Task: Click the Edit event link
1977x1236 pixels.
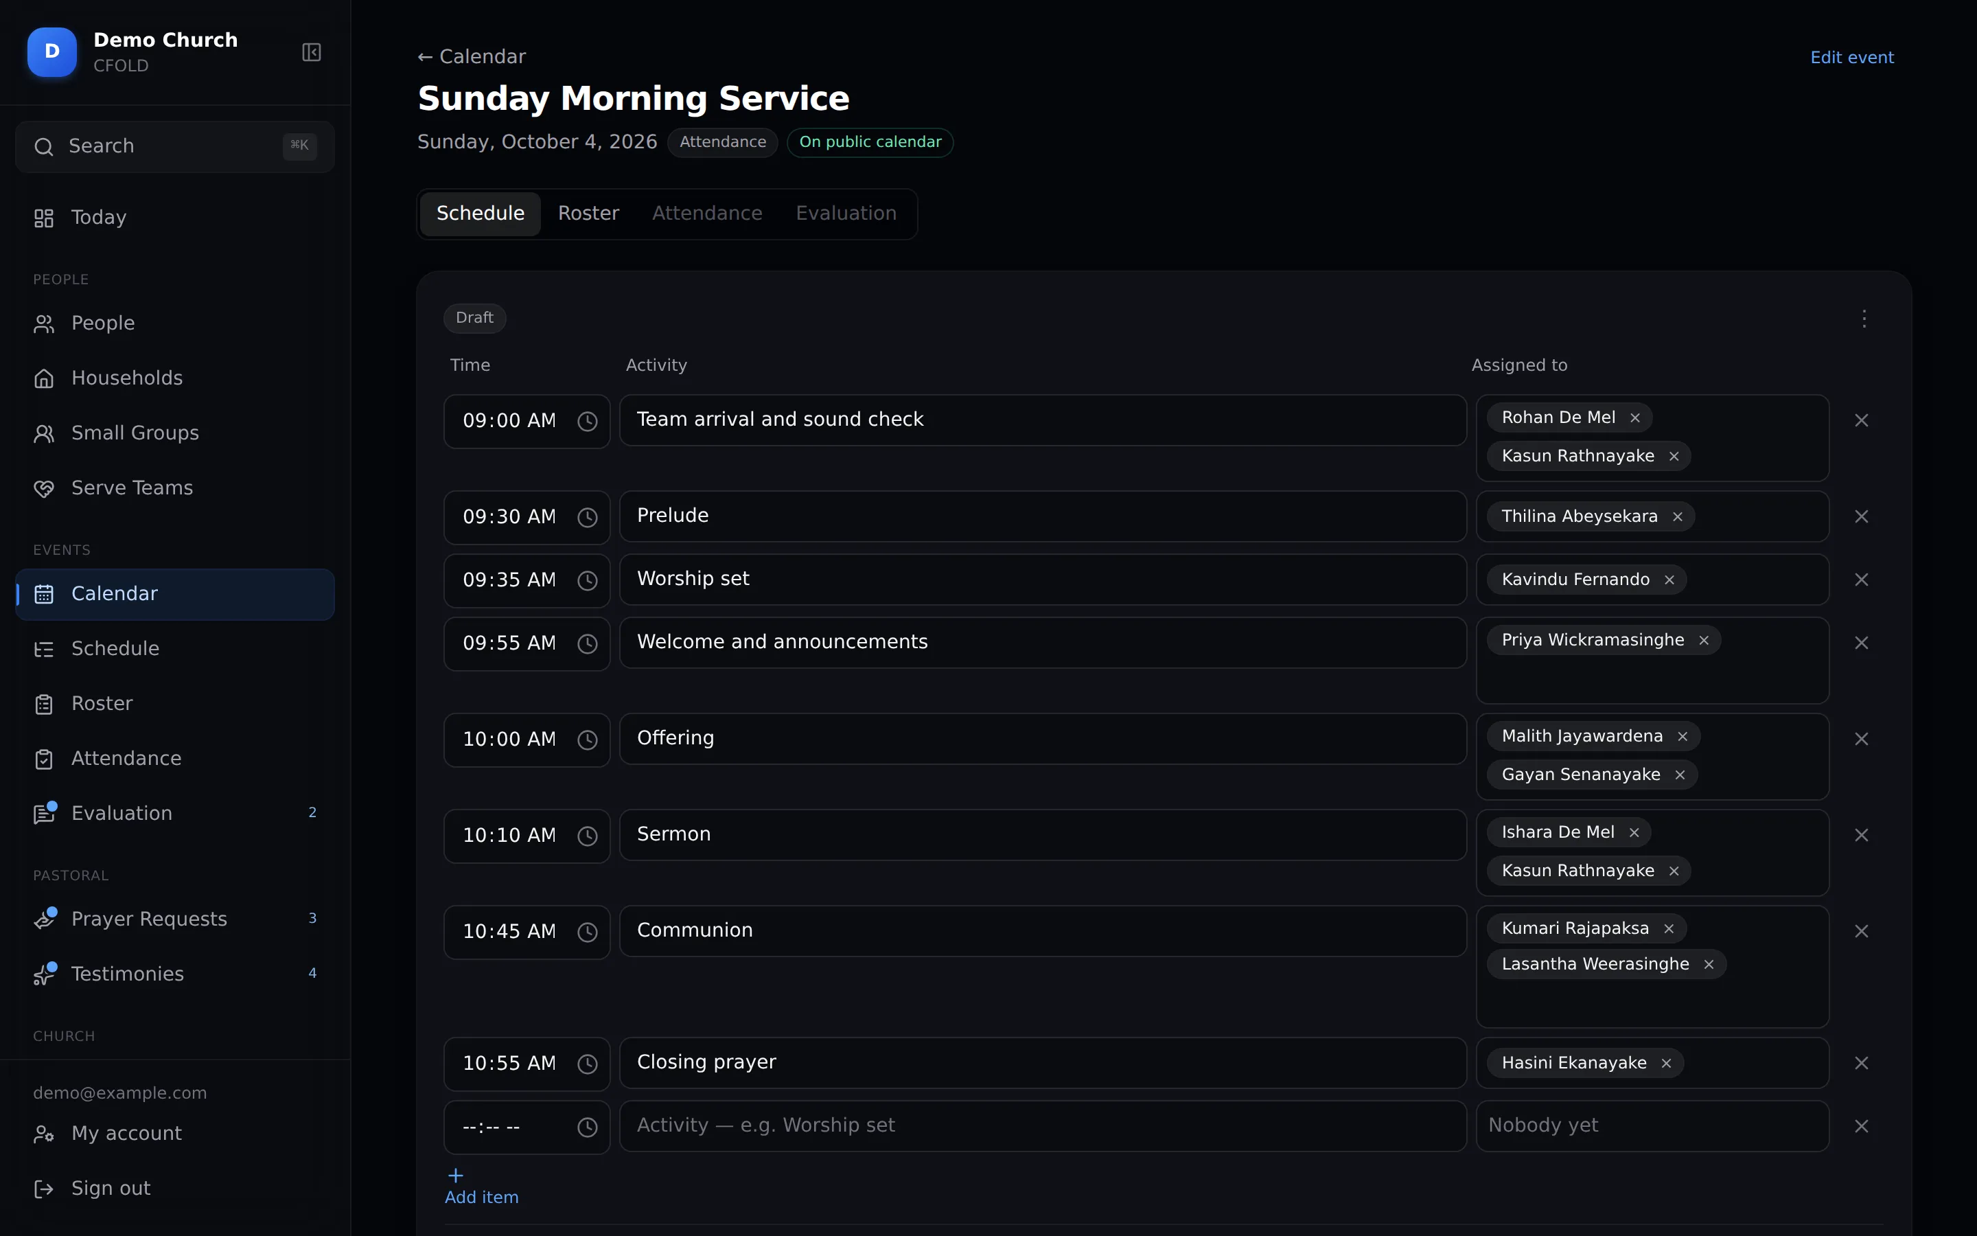Action: pos(1851,57)
